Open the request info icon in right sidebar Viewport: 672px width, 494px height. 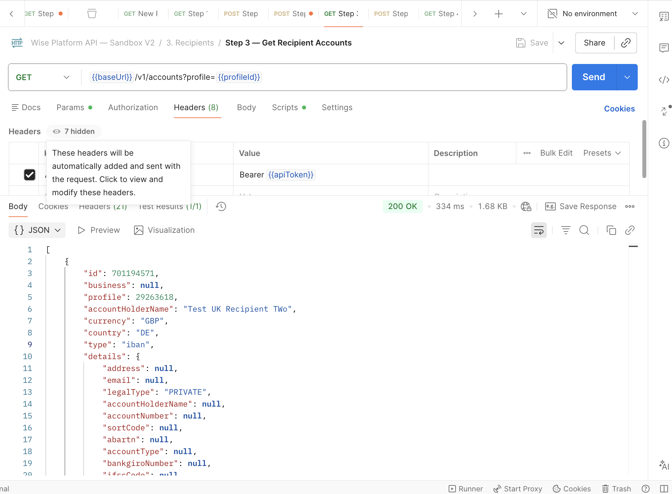(664, 143)
